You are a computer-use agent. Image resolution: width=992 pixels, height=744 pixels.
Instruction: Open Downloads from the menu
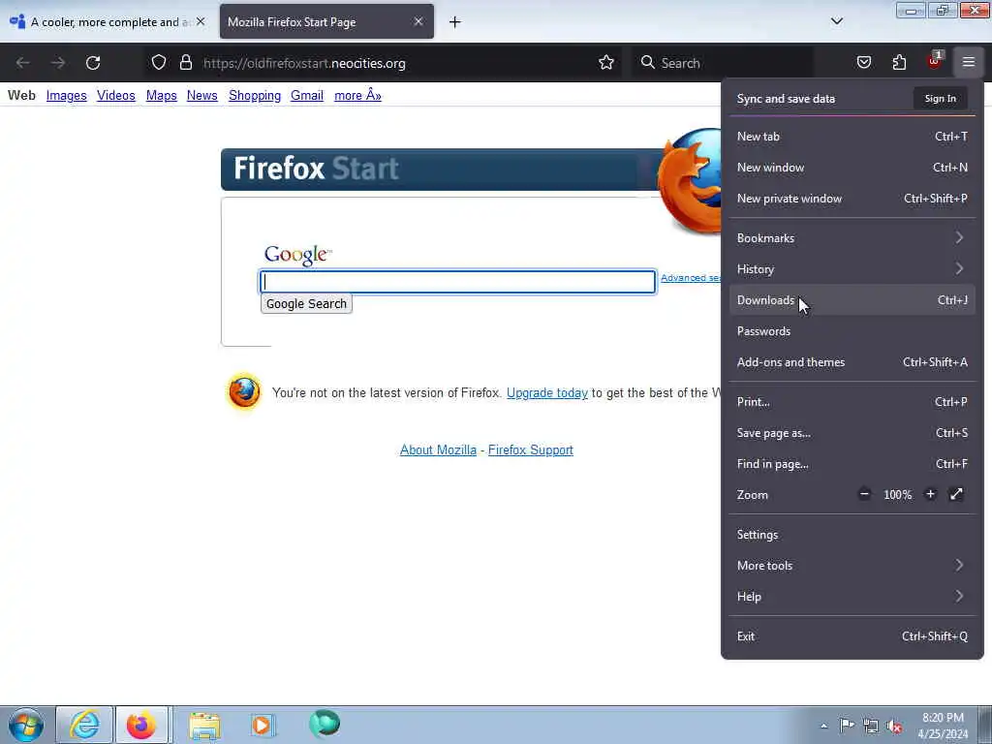[852, 300]
